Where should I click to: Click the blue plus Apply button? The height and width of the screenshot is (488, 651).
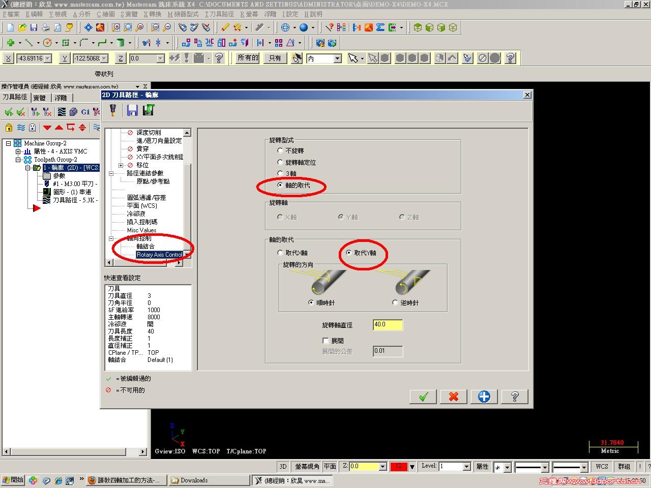click(484, 396)
